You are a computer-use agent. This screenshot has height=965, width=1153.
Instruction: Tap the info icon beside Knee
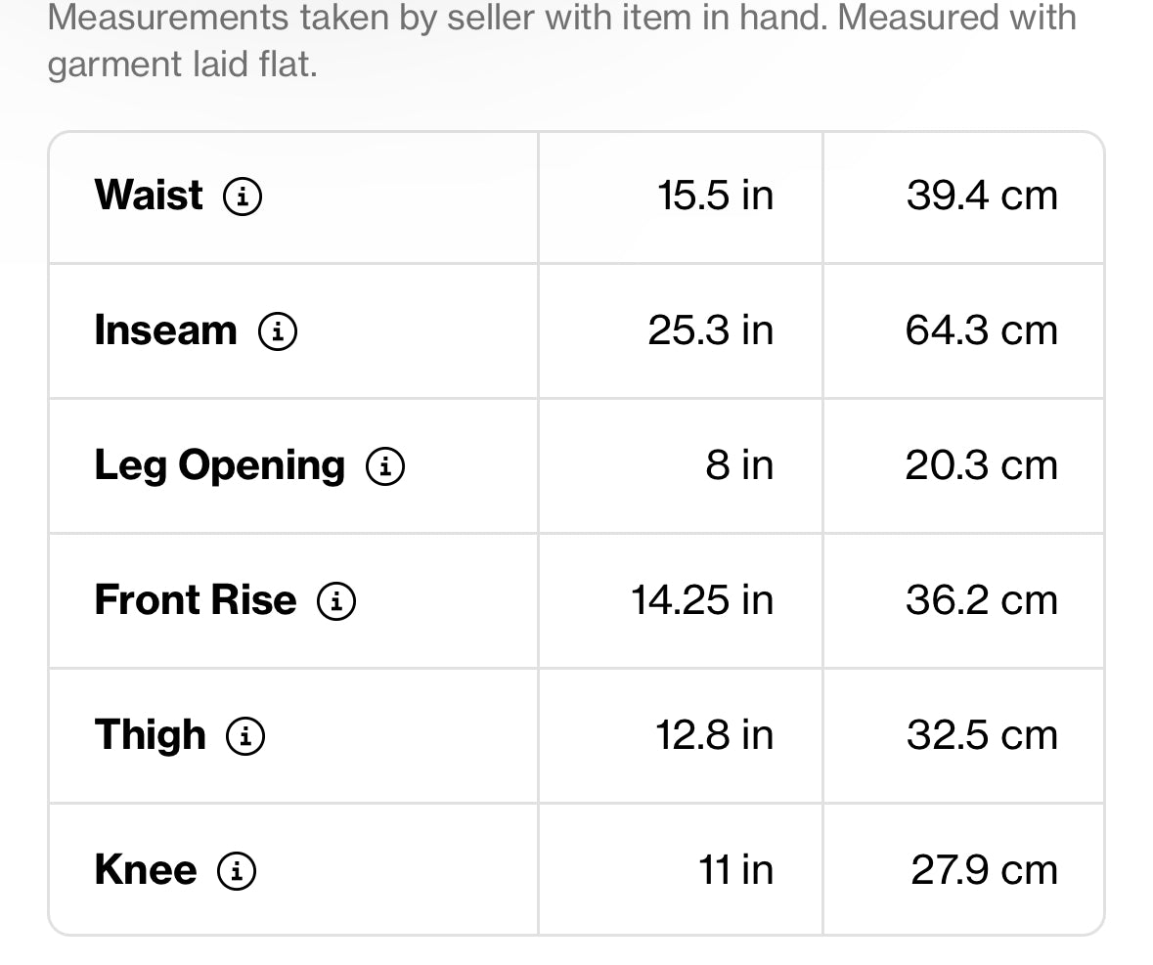[237, 870]
